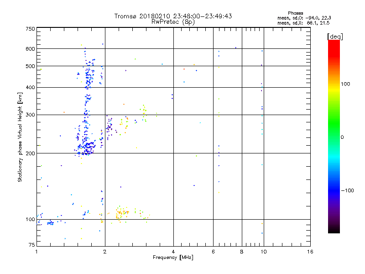Click the phase color scale bar
Screen dimensions: 365x274
[334, 136]
